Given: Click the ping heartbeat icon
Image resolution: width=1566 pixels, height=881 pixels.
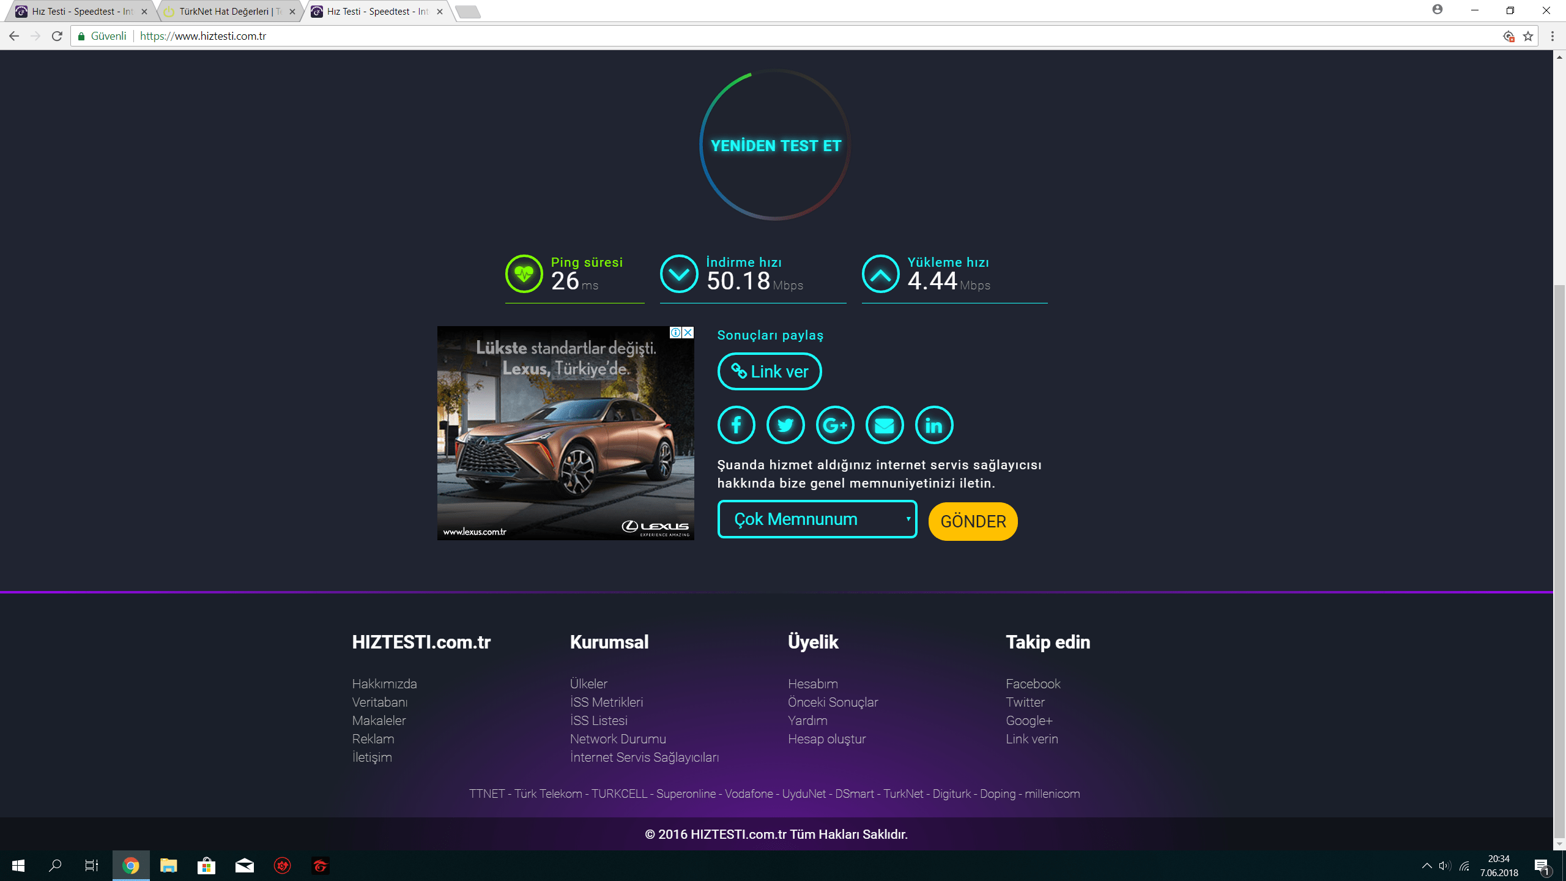Looking at the screenshot, I should 524,273.
